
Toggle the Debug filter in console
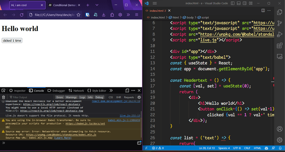99,97
